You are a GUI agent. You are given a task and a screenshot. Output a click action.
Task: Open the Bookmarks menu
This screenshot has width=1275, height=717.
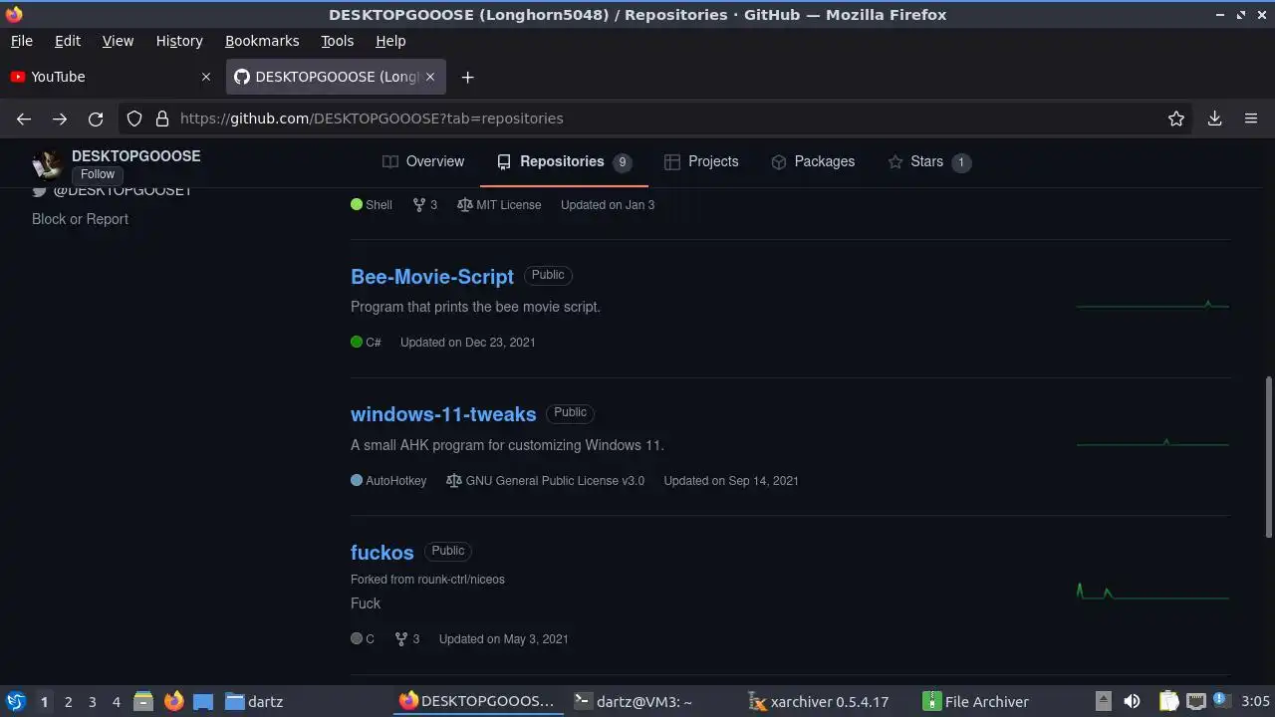point(262,41)
